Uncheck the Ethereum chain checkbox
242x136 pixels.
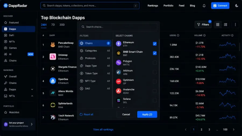[x=155, y=44]
